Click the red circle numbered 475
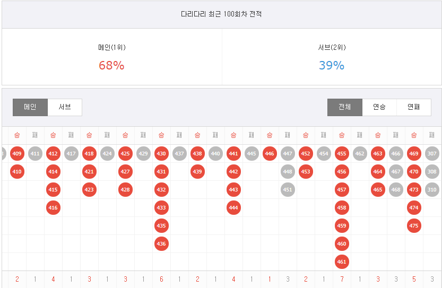Screen dimensions: 442x288 (414, 226)
